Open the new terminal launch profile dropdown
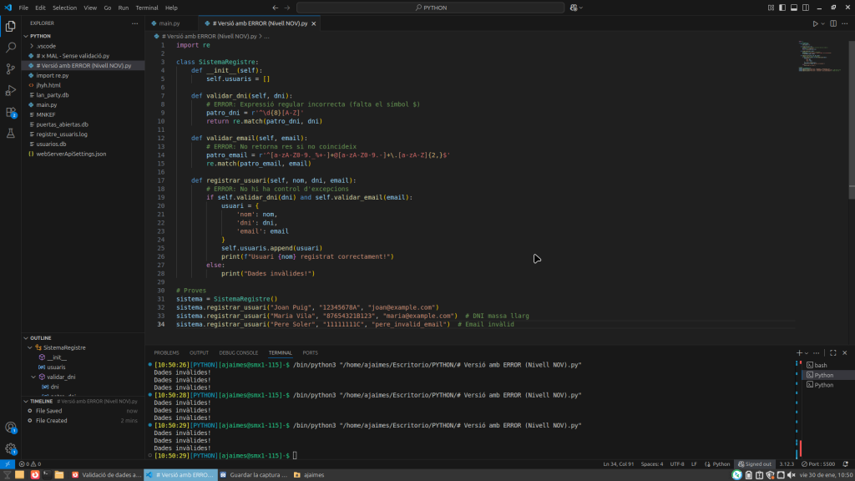Image resolution: width=855 pixels, height=481 pixels. point(807,353)
